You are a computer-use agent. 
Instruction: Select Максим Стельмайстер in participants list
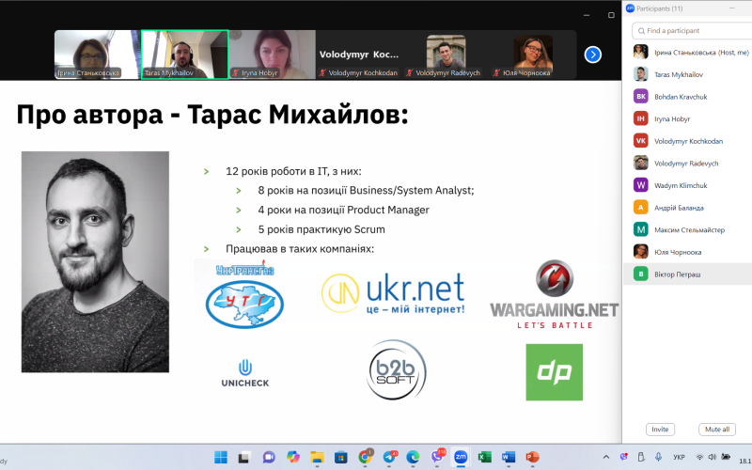688,229
